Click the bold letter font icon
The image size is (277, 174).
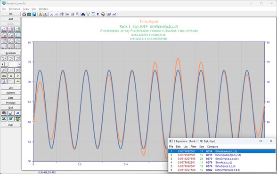tap(98, 14)
